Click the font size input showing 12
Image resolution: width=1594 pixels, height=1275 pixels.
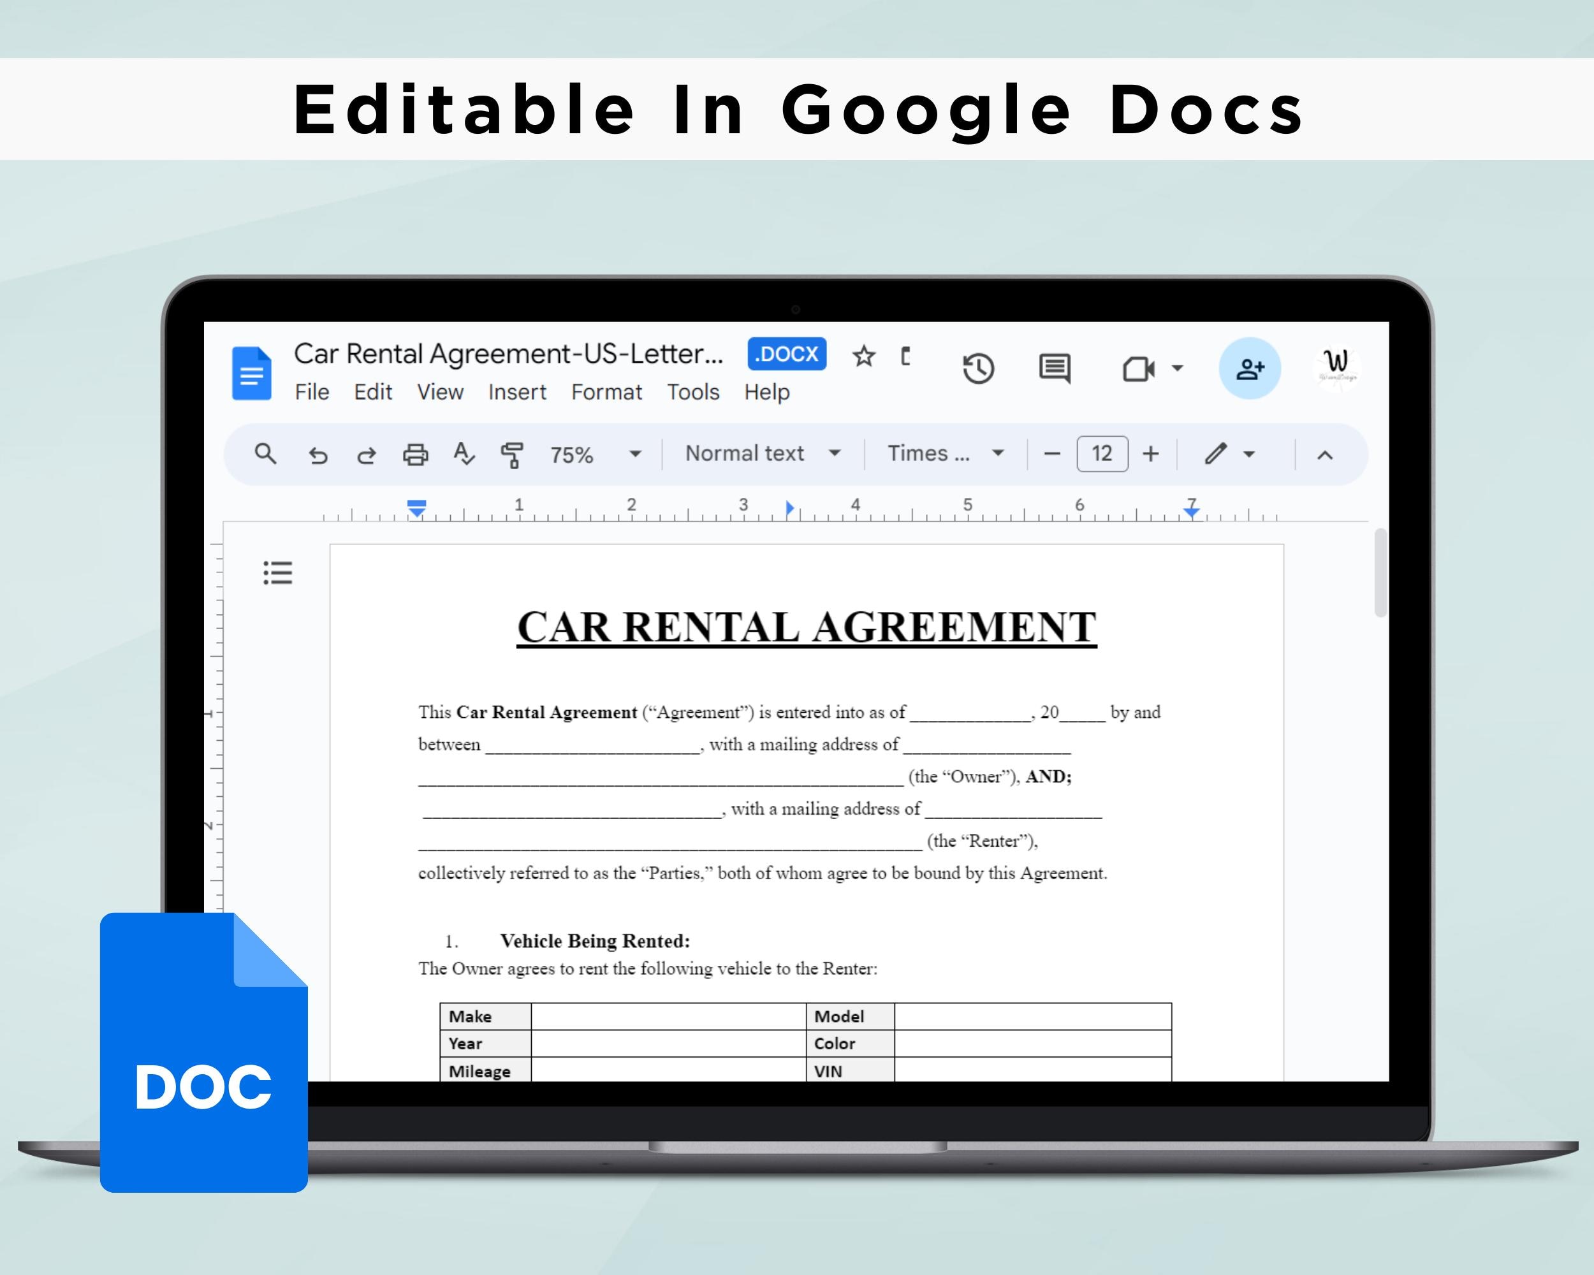pos(1102,453)
